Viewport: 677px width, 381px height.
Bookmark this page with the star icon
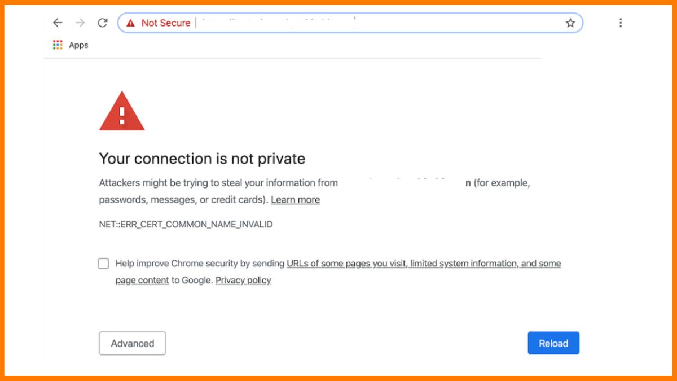pyautogui.click(x=570, y=23)
